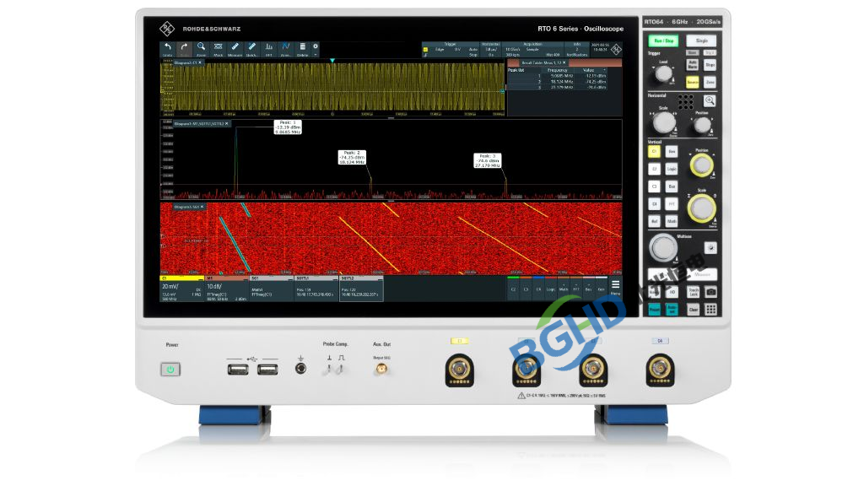The height and width of the screenshot is (486, 864).
Task: Click the horizontal Scale knob
Action: (664, 122)
